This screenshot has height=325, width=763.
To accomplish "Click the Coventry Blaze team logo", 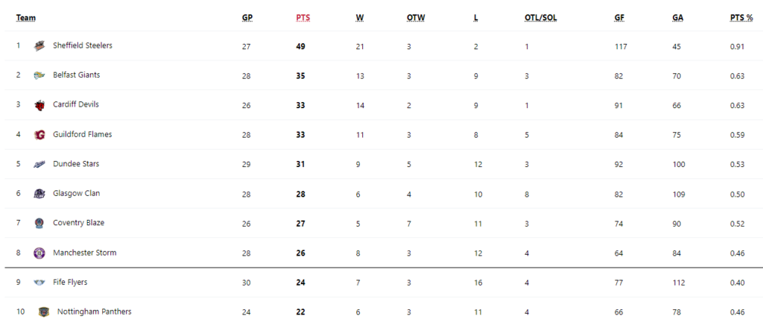I will point(39,224).
